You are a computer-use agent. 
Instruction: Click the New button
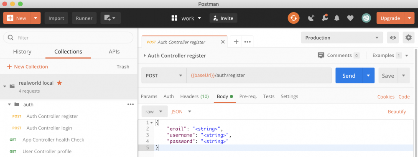(17, 18)
